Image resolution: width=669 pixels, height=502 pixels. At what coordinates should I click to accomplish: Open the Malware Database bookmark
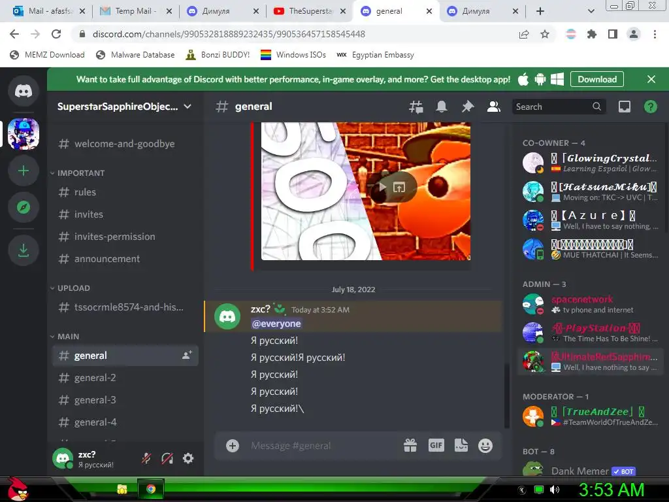click(136, 55)
